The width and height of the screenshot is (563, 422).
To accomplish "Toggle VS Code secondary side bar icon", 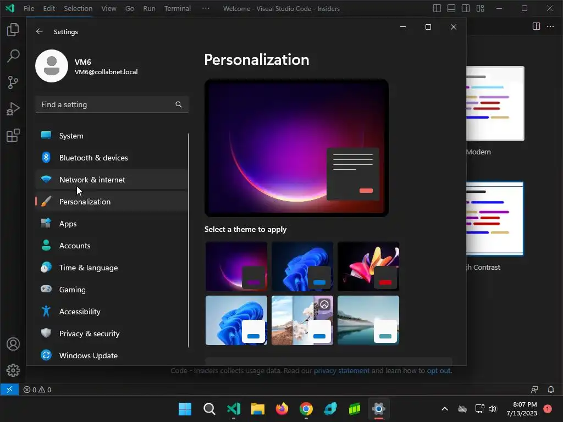I will coord(466,8).
